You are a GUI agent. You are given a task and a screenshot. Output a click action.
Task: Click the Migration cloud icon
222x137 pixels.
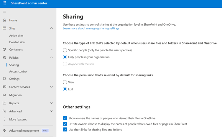tap(4, 95)
